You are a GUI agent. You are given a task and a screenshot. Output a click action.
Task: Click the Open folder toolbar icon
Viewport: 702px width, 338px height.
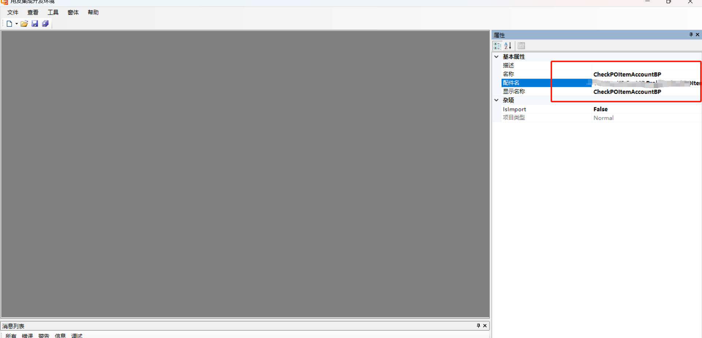[24, 24]
